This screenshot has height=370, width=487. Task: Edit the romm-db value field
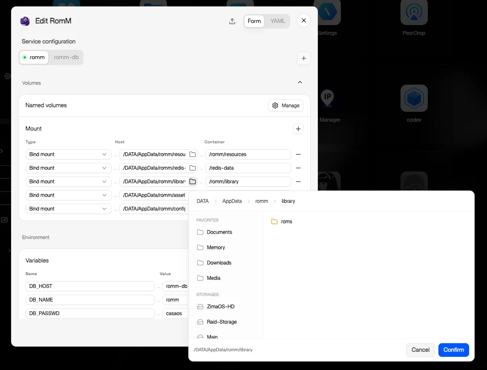(176, 286)
